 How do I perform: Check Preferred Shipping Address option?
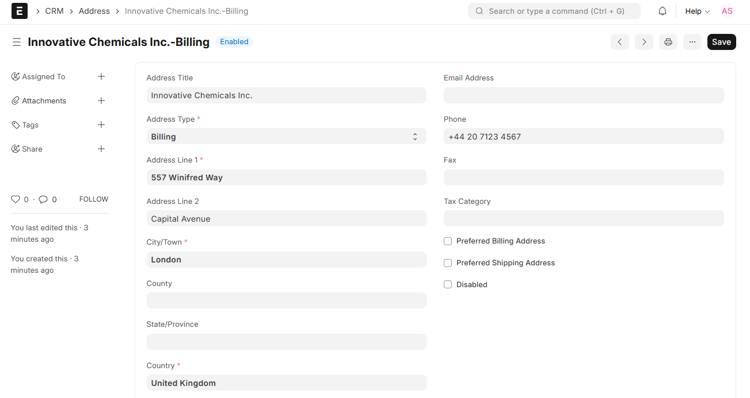click(448, 263)
